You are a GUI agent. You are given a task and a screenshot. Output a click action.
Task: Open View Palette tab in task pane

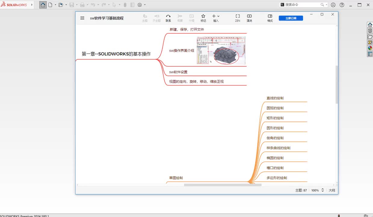370,42
